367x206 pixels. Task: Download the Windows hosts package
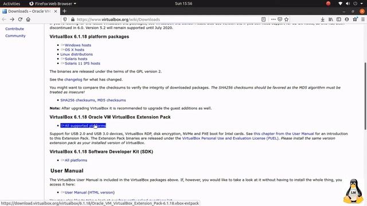[x=78, y=45]
